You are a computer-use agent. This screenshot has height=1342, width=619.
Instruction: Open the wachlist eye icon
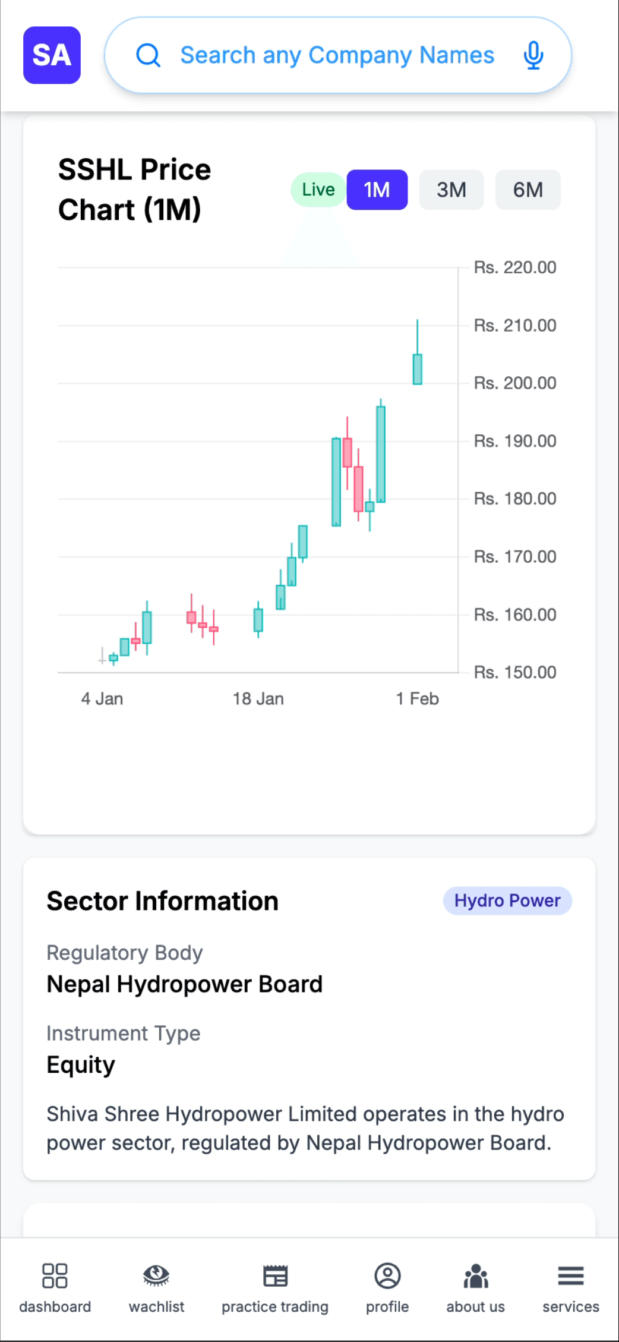(156, 1275)
